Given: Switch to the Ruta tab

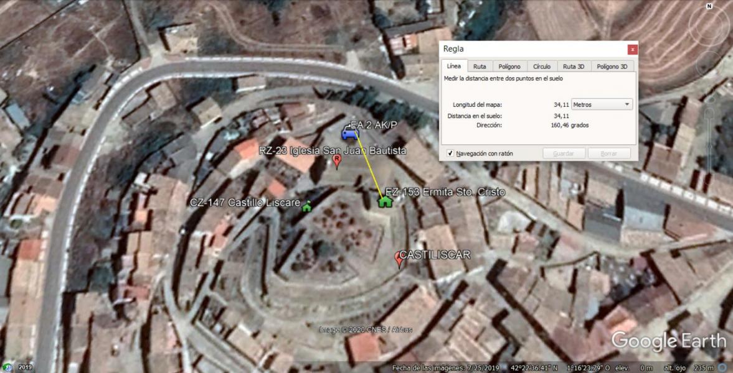Looking at the screenshot, I should [480, 67].
